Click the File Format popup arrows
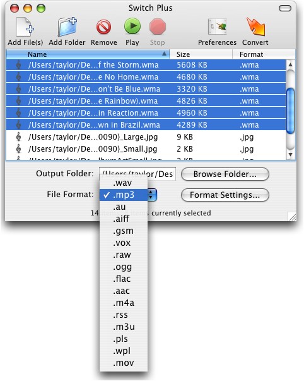 (x=151, y=195)
